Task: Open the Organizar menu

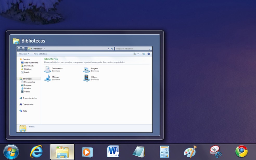Action: click(x=23, y=54)
